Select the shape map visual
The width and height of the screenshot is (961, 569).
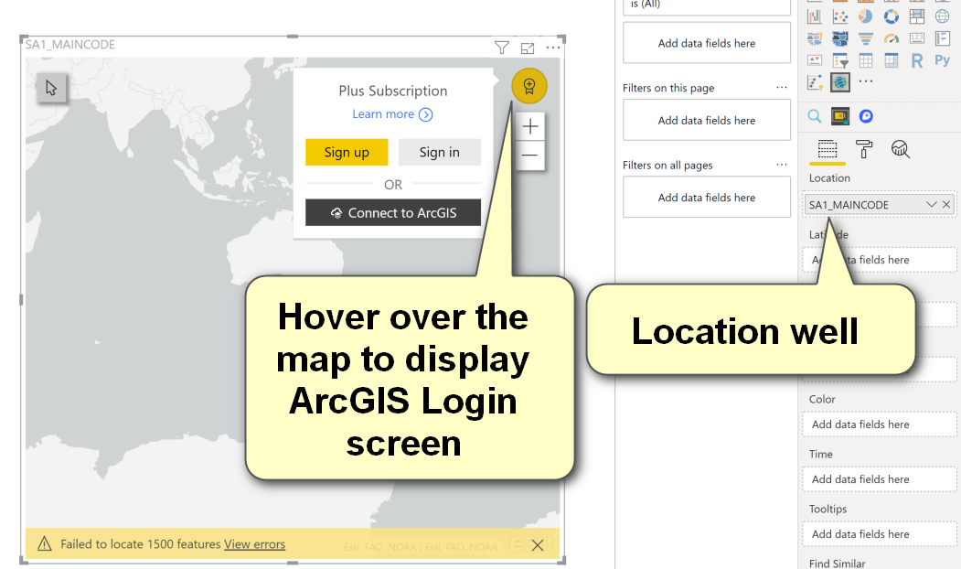point(840,38)
